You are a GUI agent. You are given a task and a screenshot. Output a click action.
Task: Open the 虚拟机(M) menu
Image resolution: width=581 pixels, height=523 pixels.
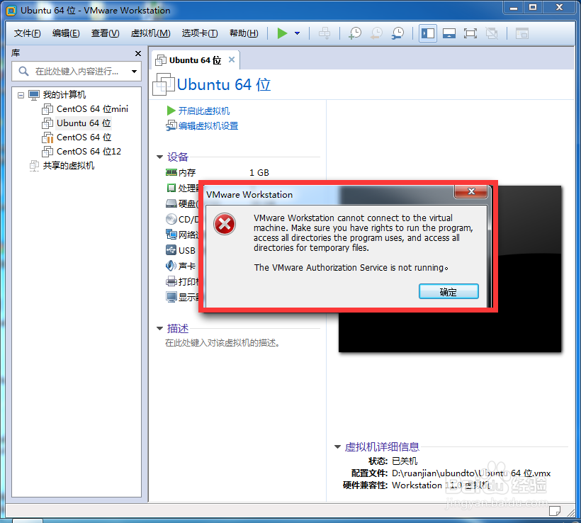150,33
